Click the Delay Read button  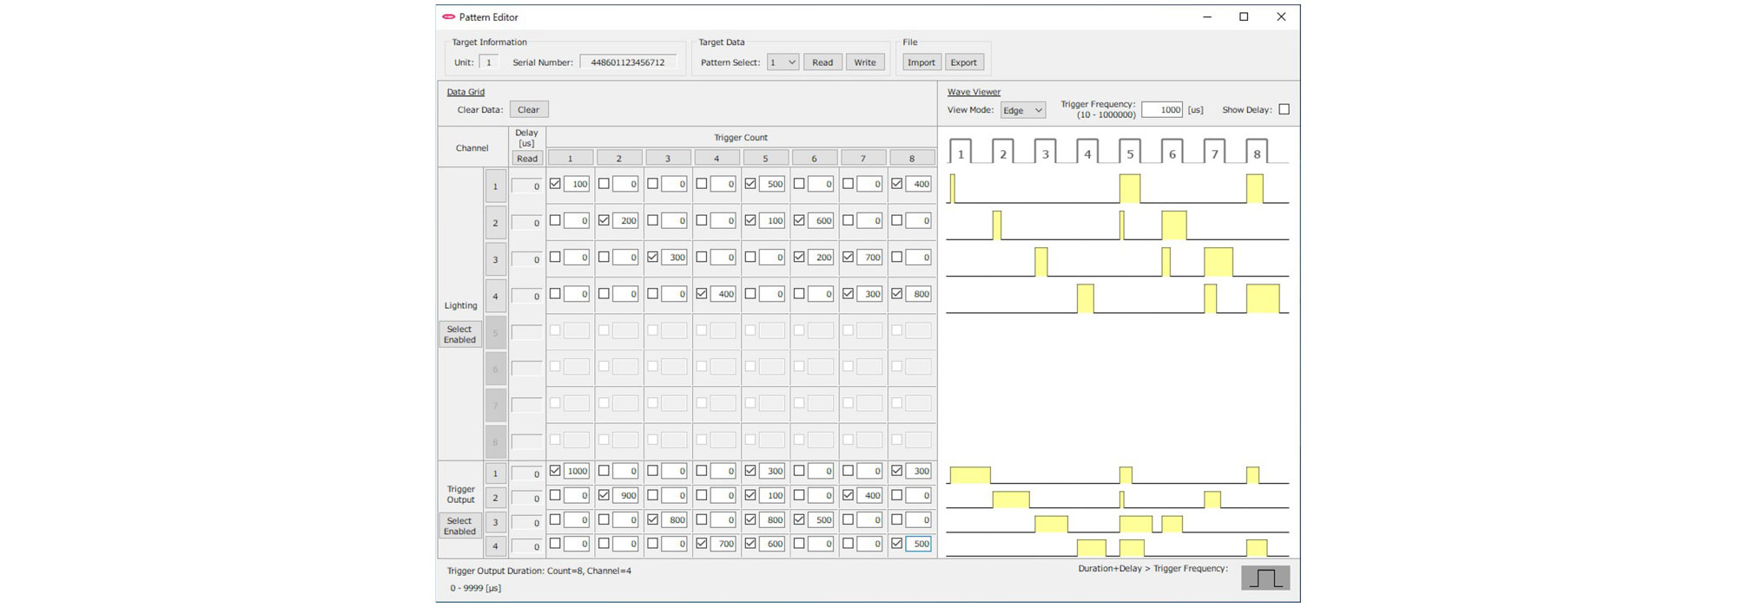coord(526,159)
